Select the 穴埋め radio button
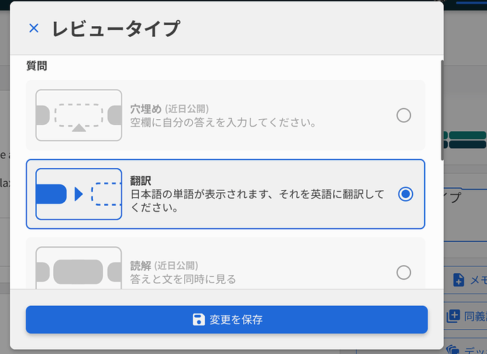 (x=403, y=115)
